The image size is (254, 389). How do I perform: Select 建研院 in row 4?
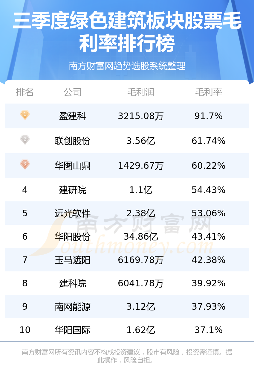point(73,190)
